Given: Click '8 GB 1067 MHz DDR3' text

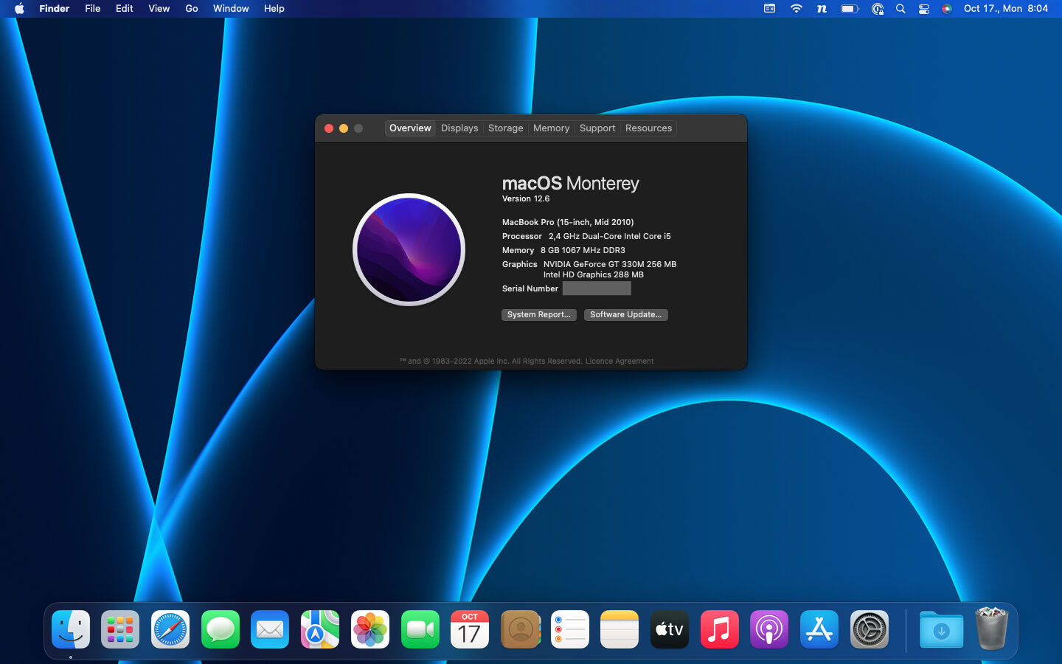Looking at the screenshot, I should 583,250.
